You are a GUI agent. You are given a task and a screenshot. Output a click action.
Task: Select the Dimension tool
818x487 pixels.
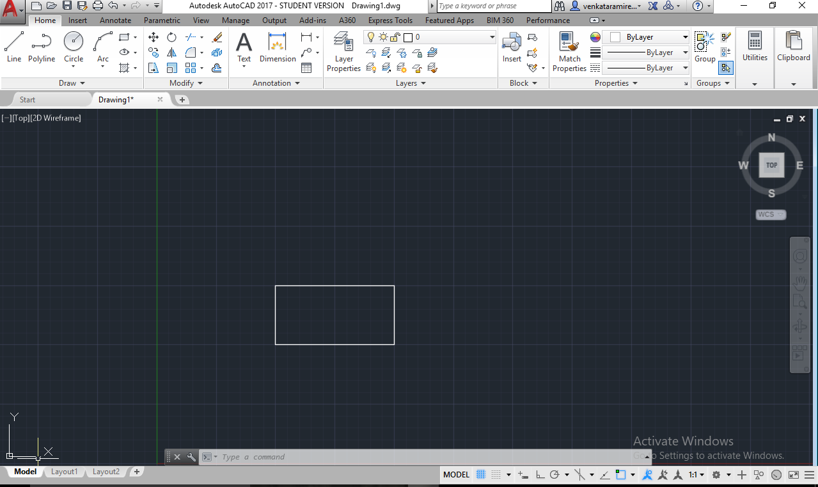[277, 45]
